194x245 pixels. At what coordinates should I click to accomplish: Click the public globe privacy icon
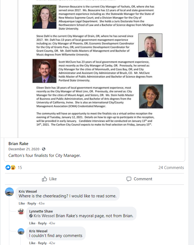pyautogui.click(x=44, y=149)
